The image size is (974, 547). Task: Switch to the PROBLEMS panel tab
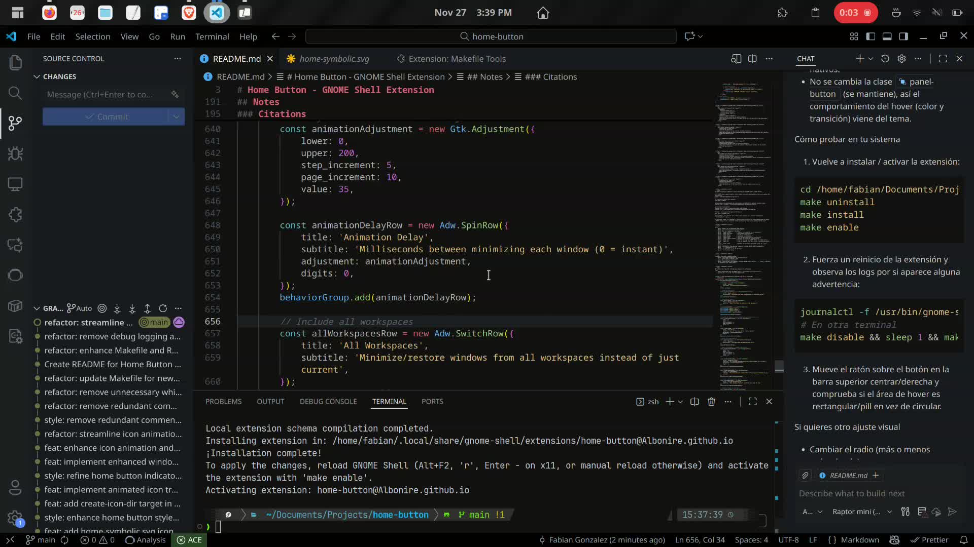223,402
